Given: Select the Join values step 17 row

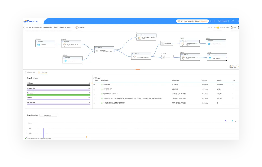Looking at the screenshot, I should point(166,98).
